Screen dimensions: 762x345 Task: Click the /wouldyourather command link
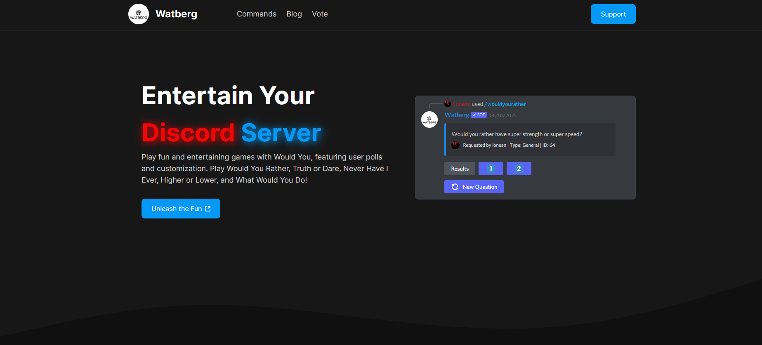505,104
